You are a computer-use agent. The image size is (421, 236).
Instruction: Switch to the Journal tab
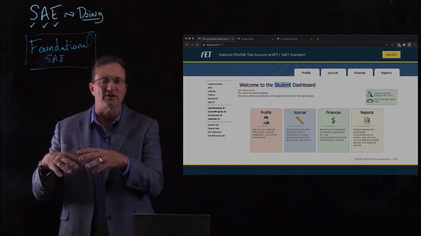click(x=333, y=73)
